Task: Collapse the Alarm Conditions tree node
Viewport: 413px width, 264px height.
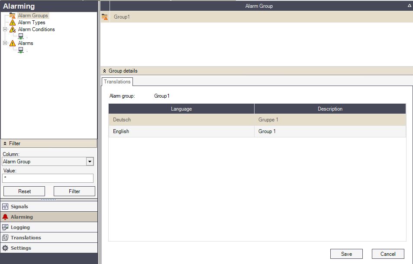Action: coord(5,29)
